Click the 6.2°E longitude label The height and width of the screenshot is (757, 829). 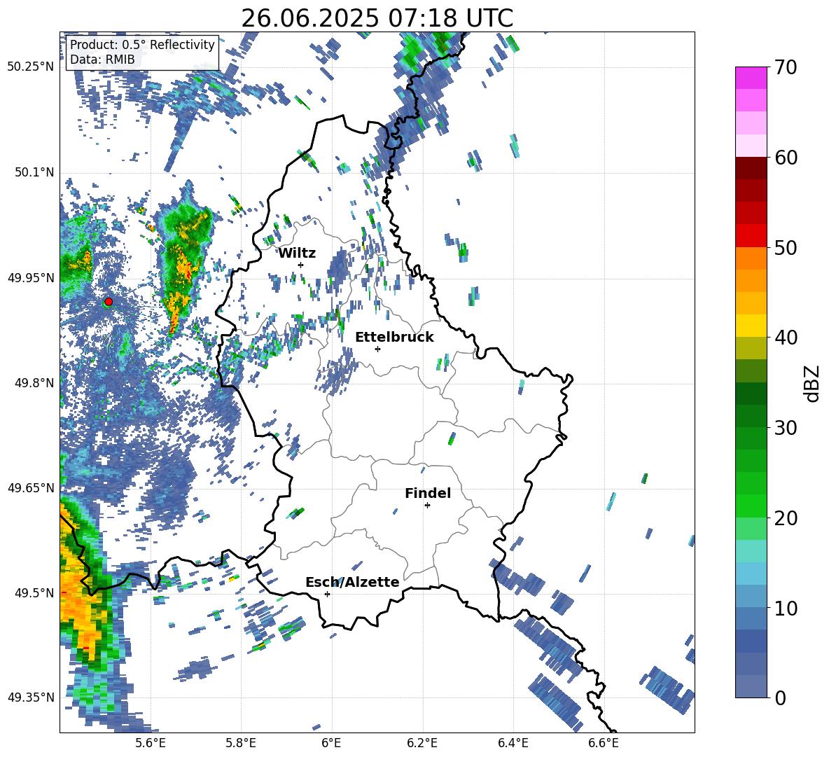(422, 743)
